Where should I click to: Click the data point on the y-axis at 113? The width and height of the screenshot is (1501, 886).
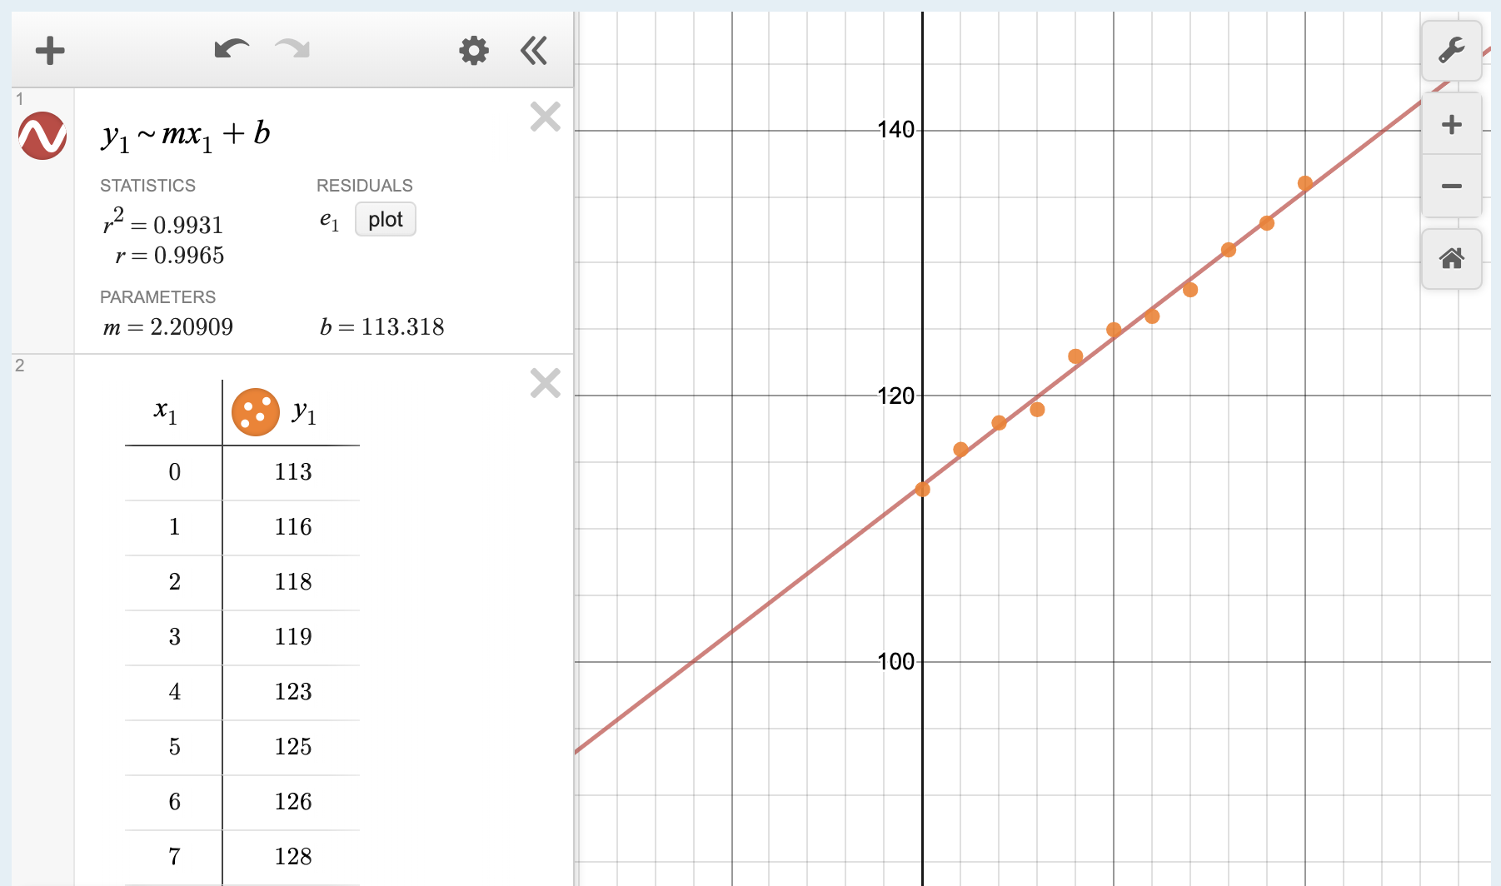click(923, 490)
